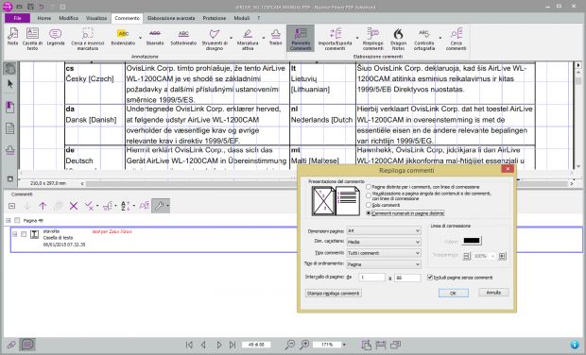This screenshot has width=586, height=355.
Task: Close the Riepiloga commenti dialog
Action: pyautogui.click(x=508, y=169)
